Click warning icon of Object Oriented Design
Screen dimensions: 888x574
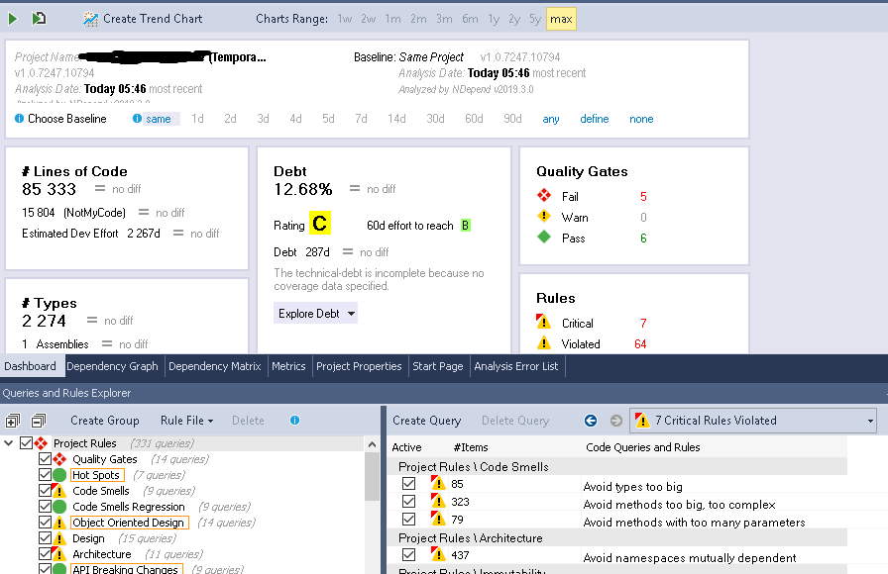59,523
